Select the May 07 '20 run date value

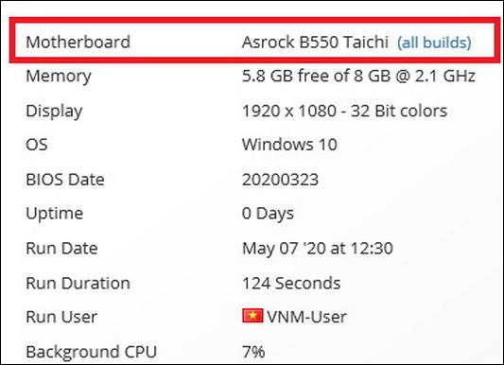(318, 249)
